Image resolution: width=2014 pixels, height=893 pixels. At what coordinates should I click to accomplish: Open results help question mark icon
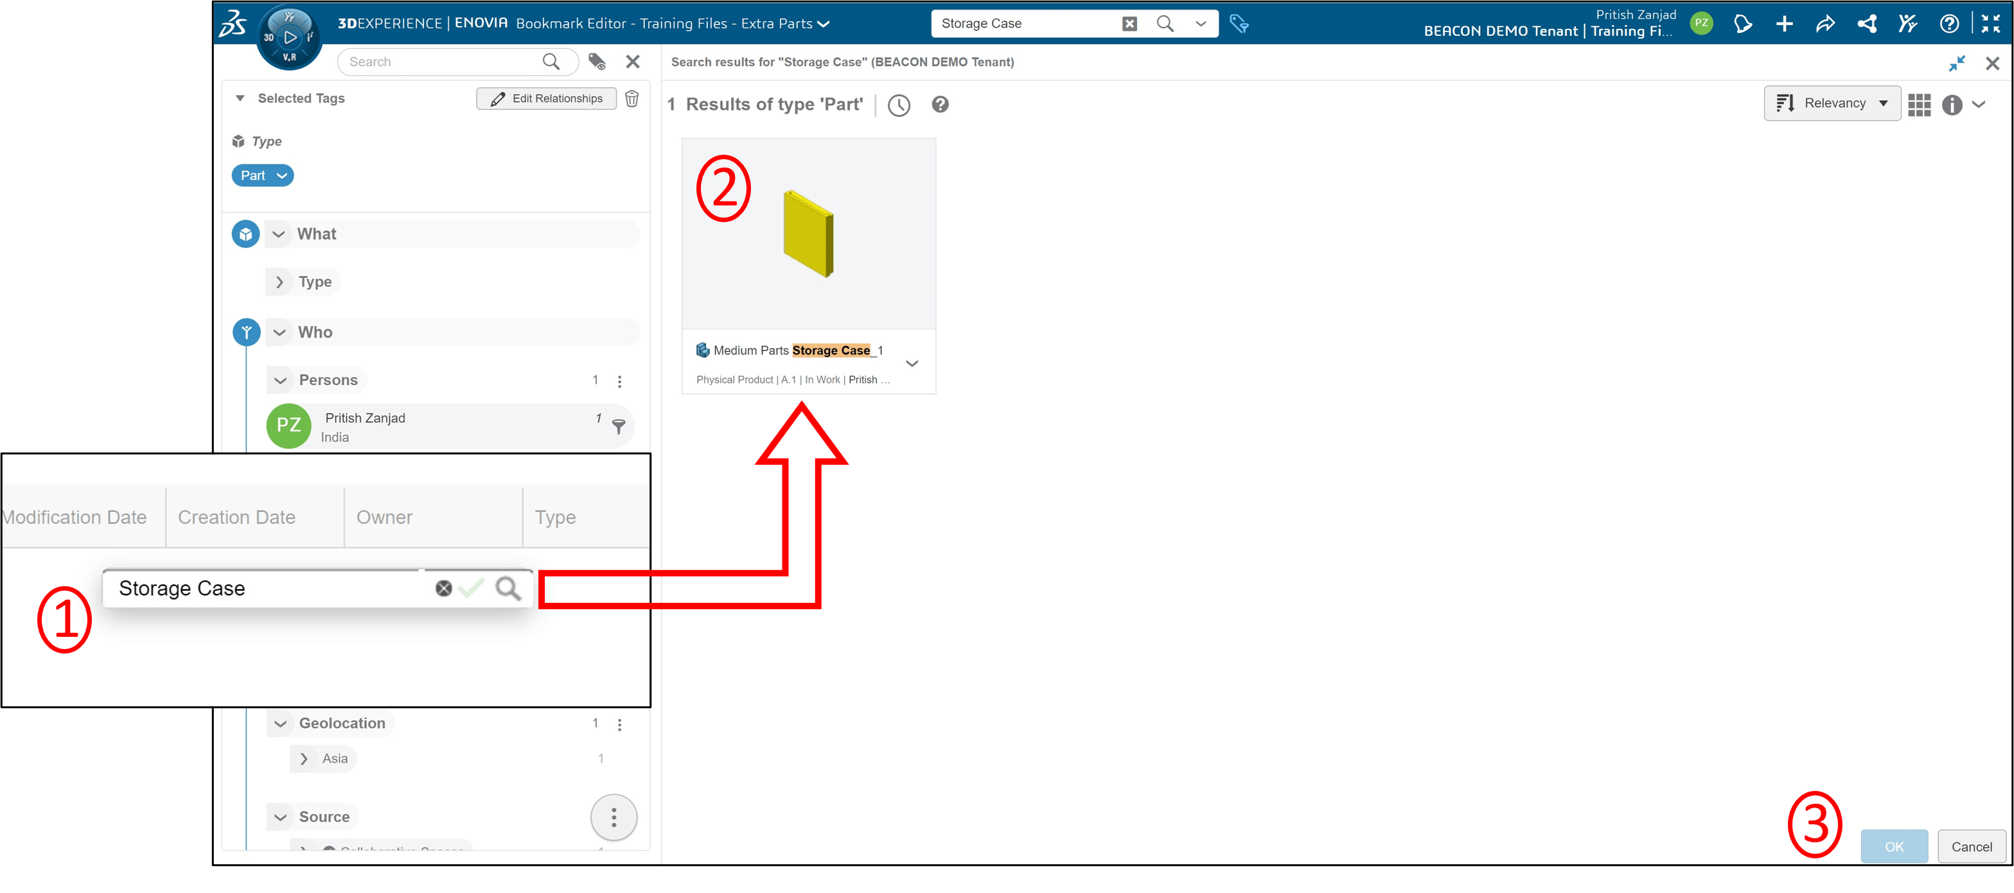pyautogui.click(x=940, y=105)
